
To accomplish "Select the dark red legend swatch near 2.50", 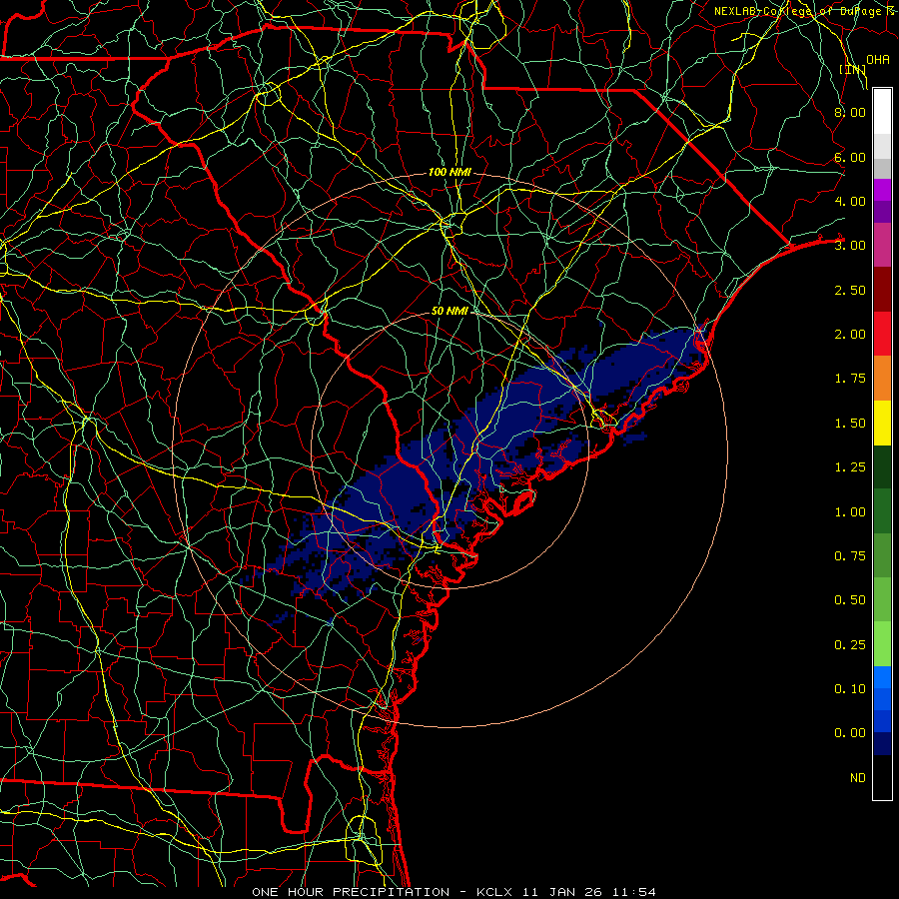I will click(x=882, y=290).
